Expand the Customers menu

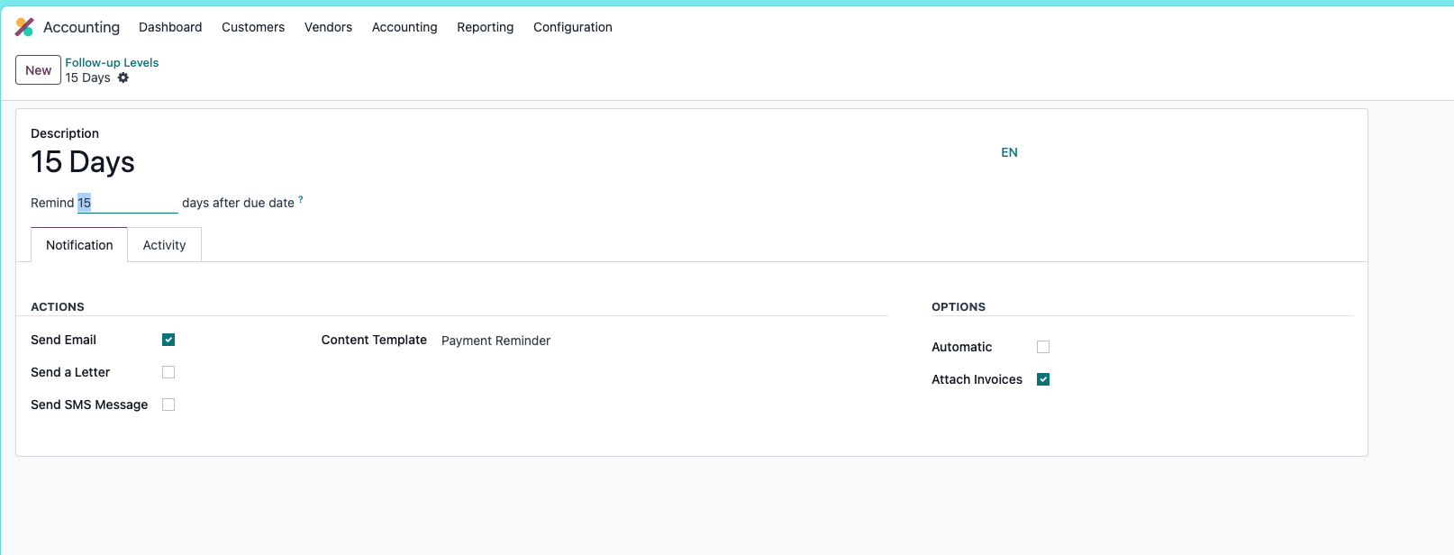[x=253, y=27]
